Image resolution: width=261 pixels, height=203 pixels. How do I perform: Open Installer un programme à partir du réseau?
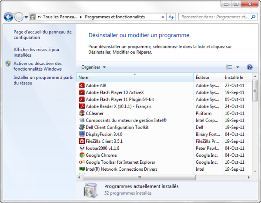(x=43, y=80)
